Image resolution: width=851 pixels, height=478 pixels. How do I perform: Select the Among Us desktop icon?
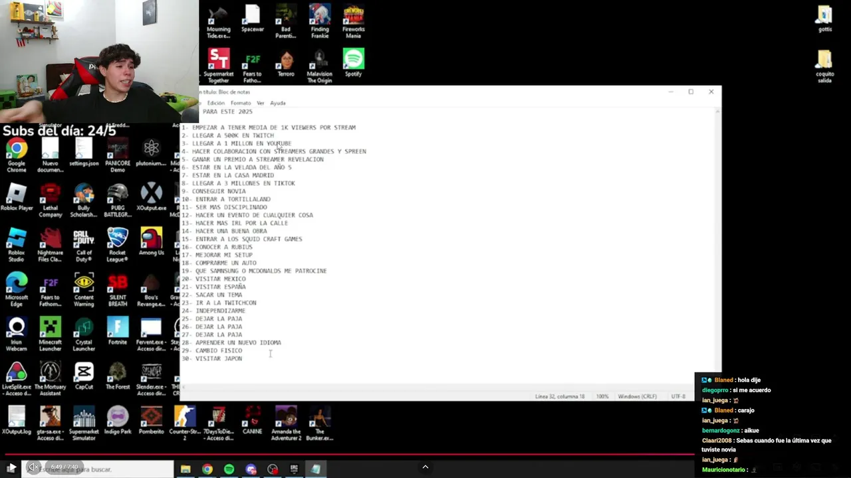point(152,242)
